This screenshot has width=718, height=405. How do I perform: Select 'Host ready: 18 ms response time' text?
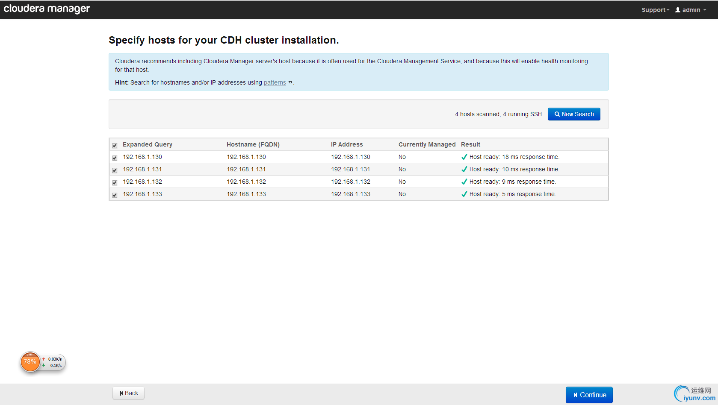(x=514, y=157)
